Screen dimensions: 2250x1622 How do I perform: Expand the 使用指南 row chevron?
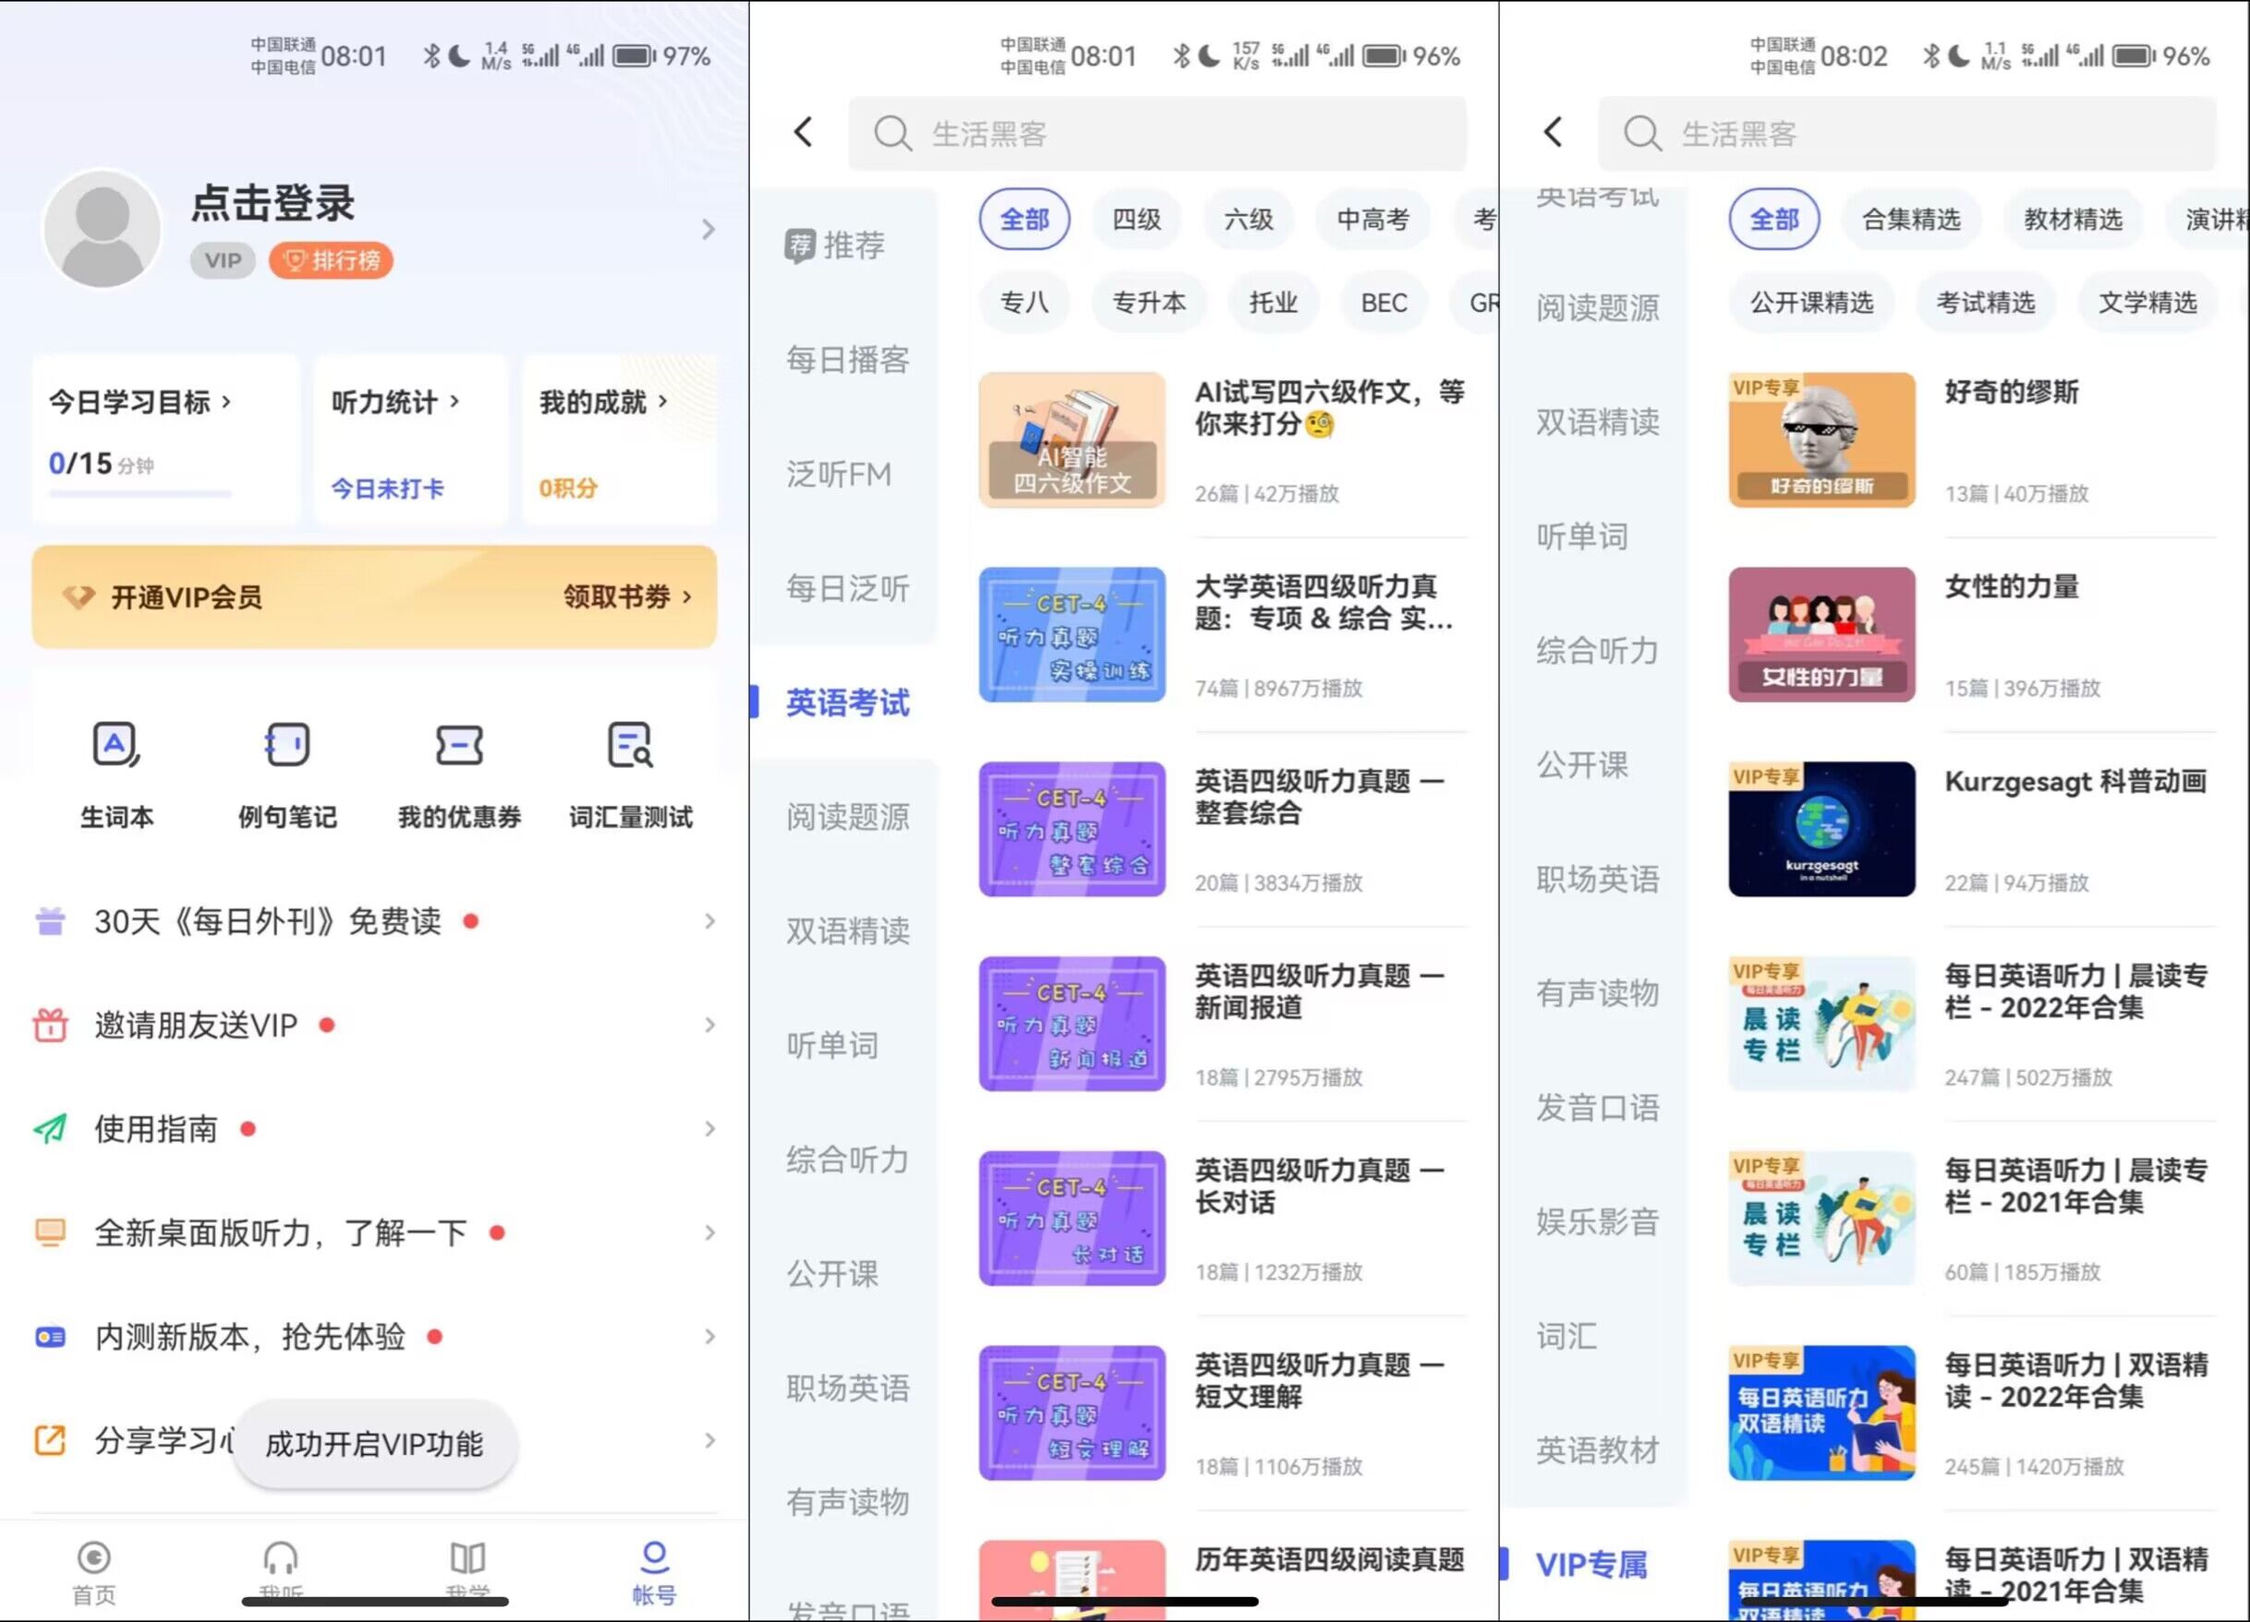point(708,1129)
